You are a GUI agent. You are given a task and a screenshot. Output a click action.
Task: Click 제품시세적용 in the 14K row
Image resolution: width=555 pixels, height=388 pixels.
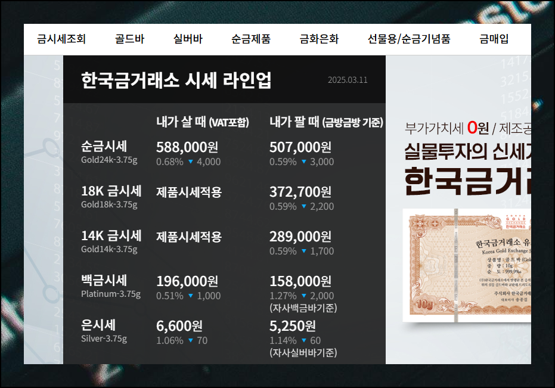[189, 237]
